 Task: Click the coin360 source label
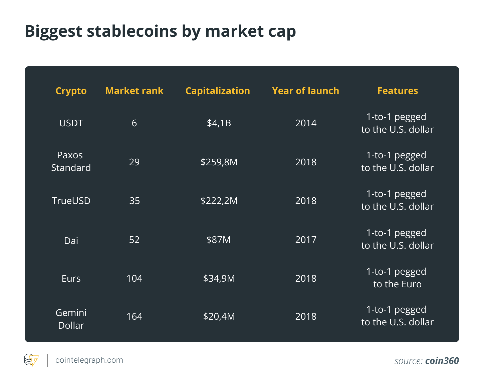coord(442,361)
